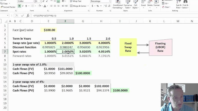
Task: Open Alignment group dialog launcher
Action: coord(89,11)
